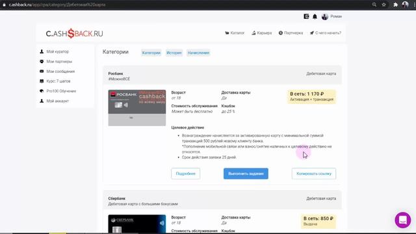
Task: Click the browser profile avatar
Action: pos(405,5)
